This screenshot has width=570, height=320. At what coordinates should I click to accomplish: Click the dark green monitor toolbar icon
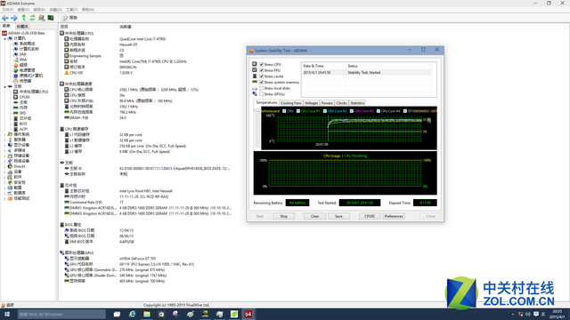pos(51,18)
